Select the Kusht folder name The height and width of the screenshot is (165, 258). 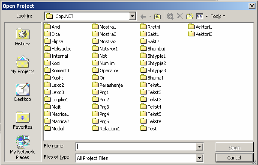[57, 78]
